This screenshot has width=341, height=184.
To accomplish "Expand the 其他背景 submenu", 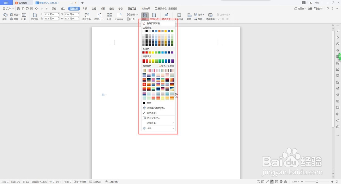I will [x=158, y=123].
